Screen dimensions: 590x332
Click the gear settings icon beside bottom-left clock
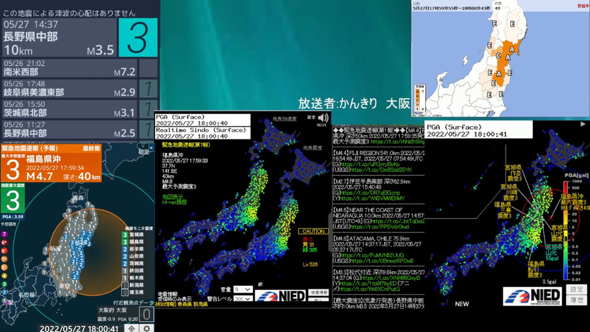[x=147, y=328]
